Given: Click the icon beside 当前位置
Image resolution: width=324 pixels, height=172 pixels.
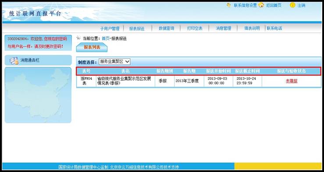Looking at the screenshot, I should (x=78, y=38).
